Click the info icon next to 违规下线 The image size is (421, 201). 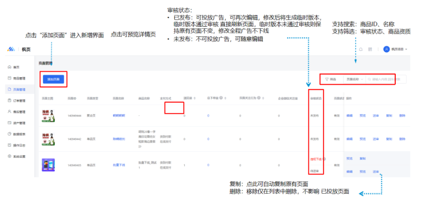click(x=324, y=159)
